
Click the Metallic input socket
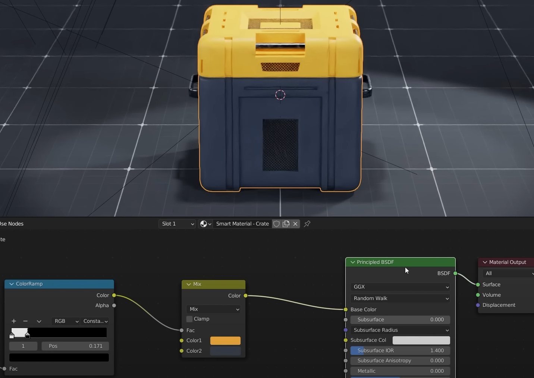pyautogui.click(x=346, y=371)
